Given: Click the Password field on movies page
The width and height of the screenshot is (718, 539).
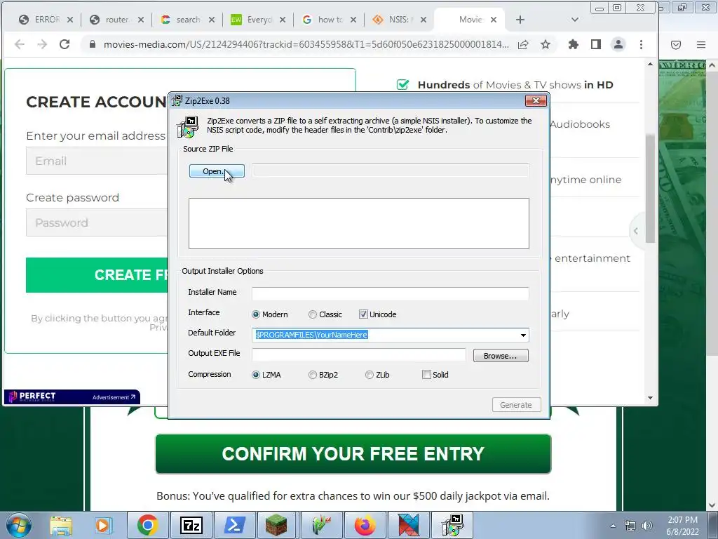Looking at the screenshot, I should coord(98,222).
